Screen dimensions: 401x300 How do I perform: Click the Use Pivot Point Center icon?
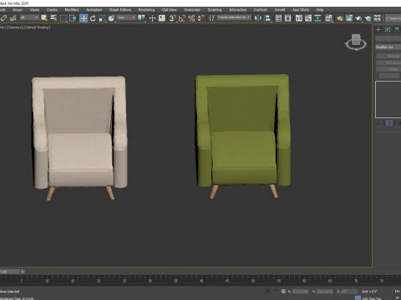coord(141,18)
